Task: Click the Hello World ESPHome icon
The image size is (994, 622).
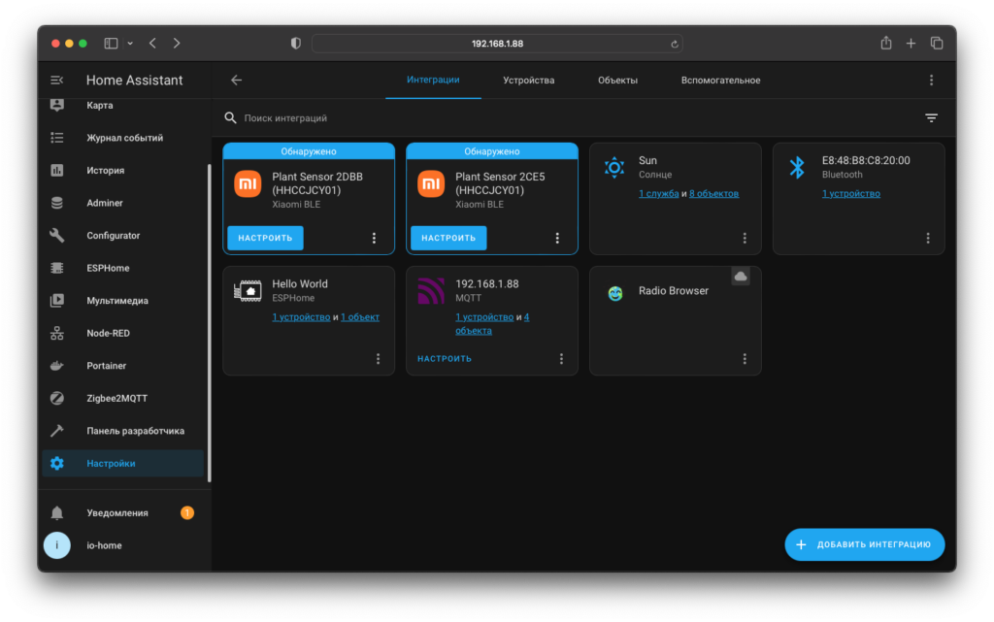Action: tap(248, 291)
